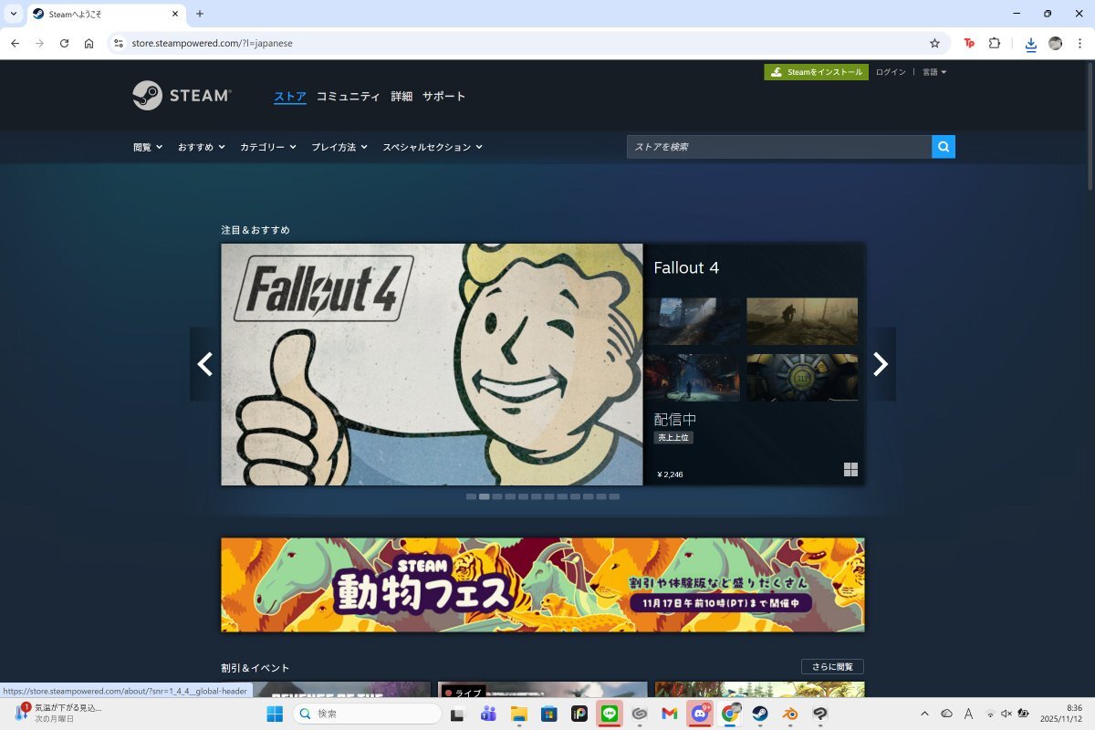Screen dimensions: 1095x730
Task: Click the magnifier search button
Action: point(944,146)
